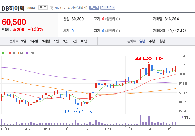Click the 2023.12.14 기준(개장전) date text
This screenshot has width=195, height=136.
(71, 8)
